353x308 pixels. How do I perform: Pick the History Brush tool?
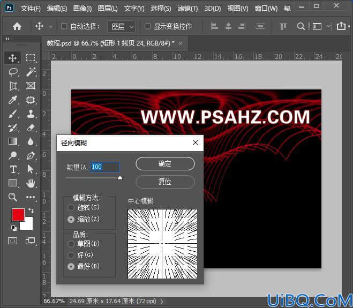tap(13, 128)
